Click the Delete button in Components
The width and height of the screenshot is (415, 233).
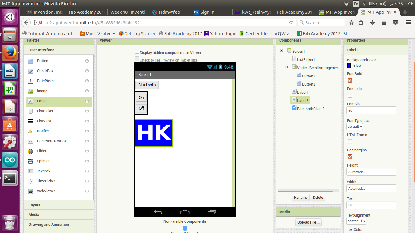pos(318,198)
